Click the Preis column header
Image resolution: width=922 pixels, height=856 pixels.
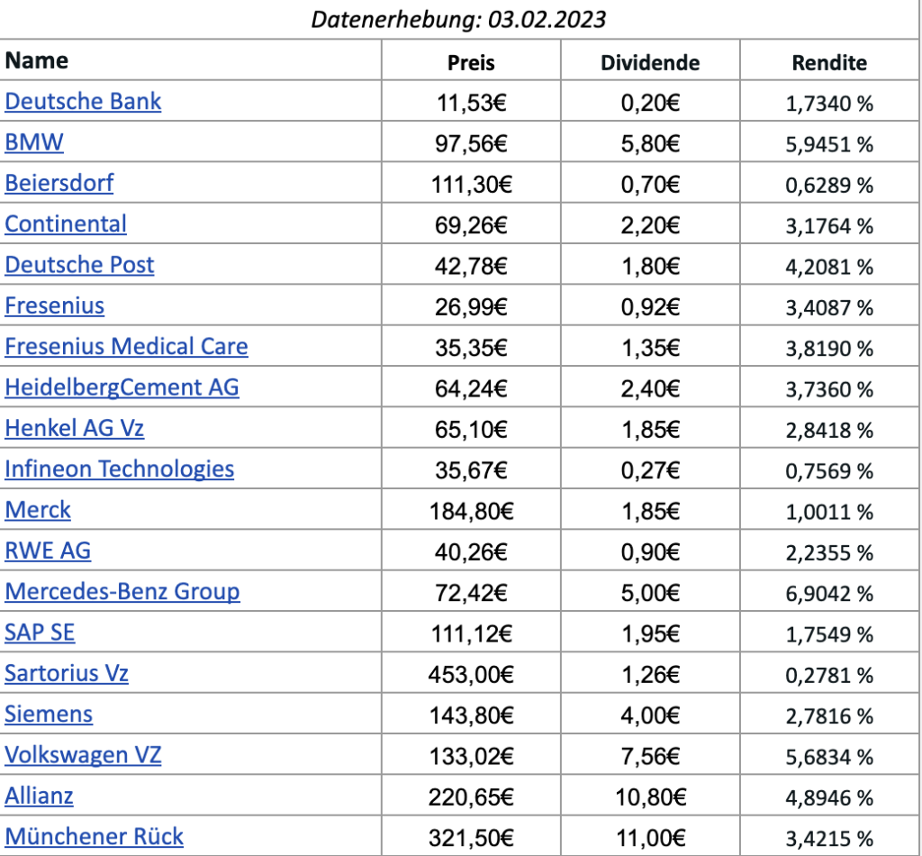pos(471,63)
